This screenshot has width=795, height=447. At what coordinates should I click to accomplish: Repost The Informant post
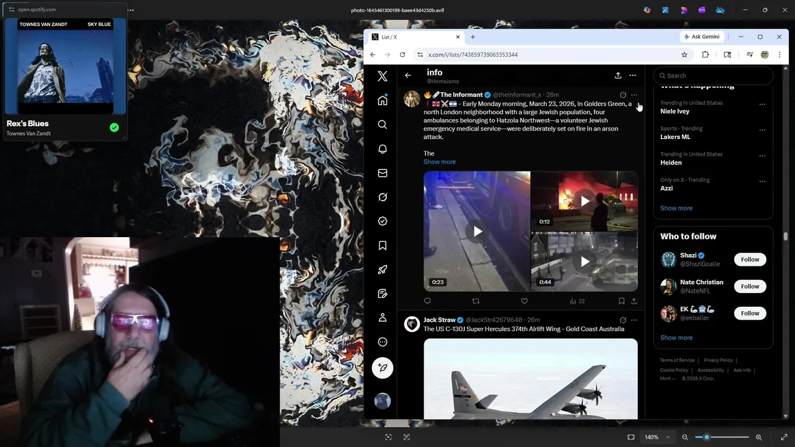click(476, 301)
